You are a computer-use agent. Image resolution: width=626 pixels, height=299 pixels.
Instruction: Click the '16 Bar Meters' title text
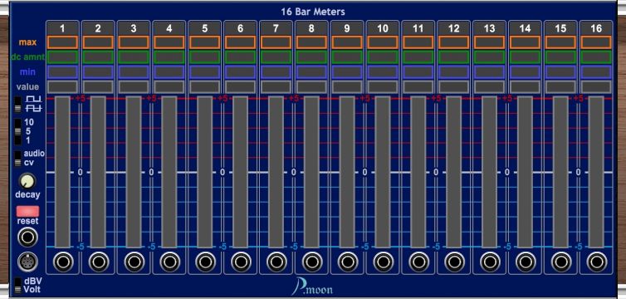point(313,12)
